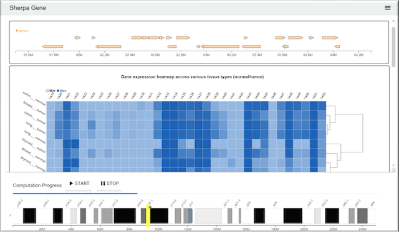Select the small reverse gene arrow above 94M
The image size is (399, 232).
pyautogui.click(x=337, y=47)
